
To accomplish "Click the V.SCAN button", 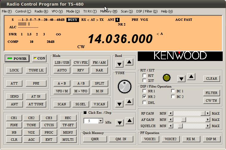I will (99, 104).
